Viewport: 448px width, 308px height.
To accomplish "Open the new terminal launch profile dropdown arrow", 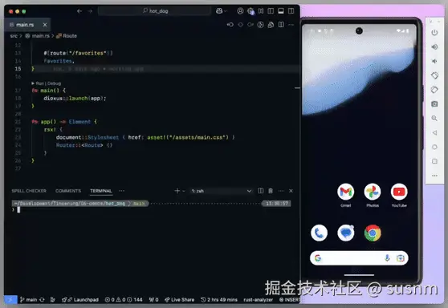I will [184, 191].
